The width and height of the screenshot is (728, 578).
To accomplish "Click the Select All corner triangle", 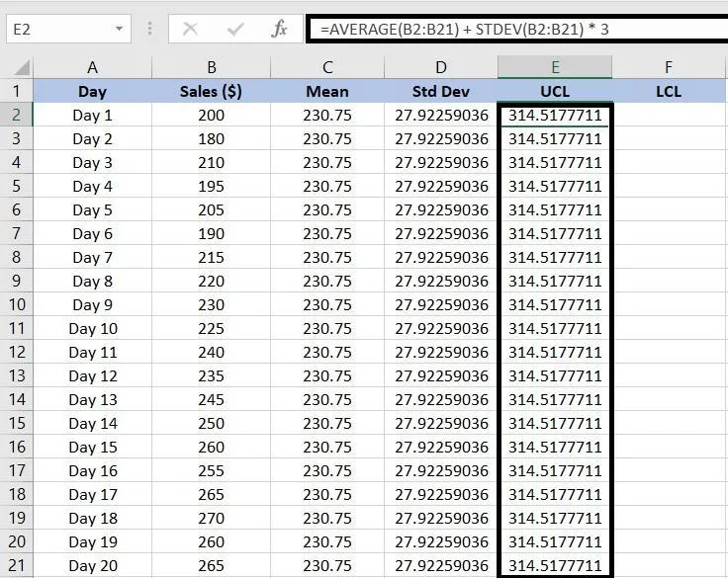I will click(x=22, y=68).
